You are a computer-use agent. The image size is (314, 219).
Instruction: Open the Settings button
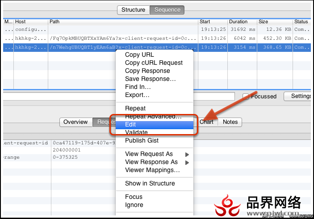pos(297,96)
